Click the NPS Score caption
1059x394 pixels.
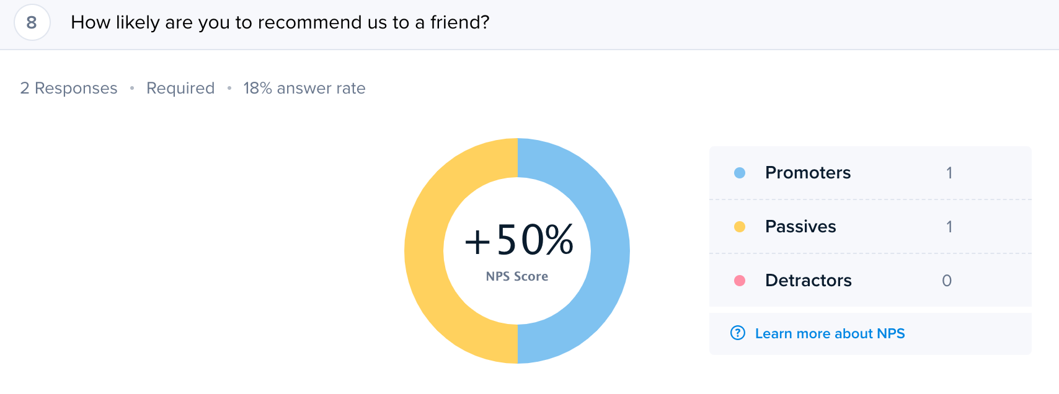[517, 276]
